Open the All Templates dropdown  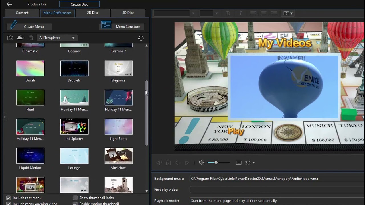tap(56, 38)
